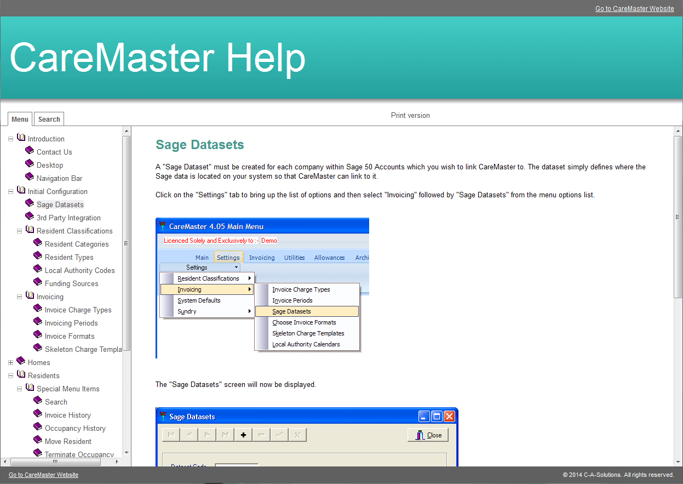
Task: Click the book icon beside Move Resident
Action: click(38, 440)
